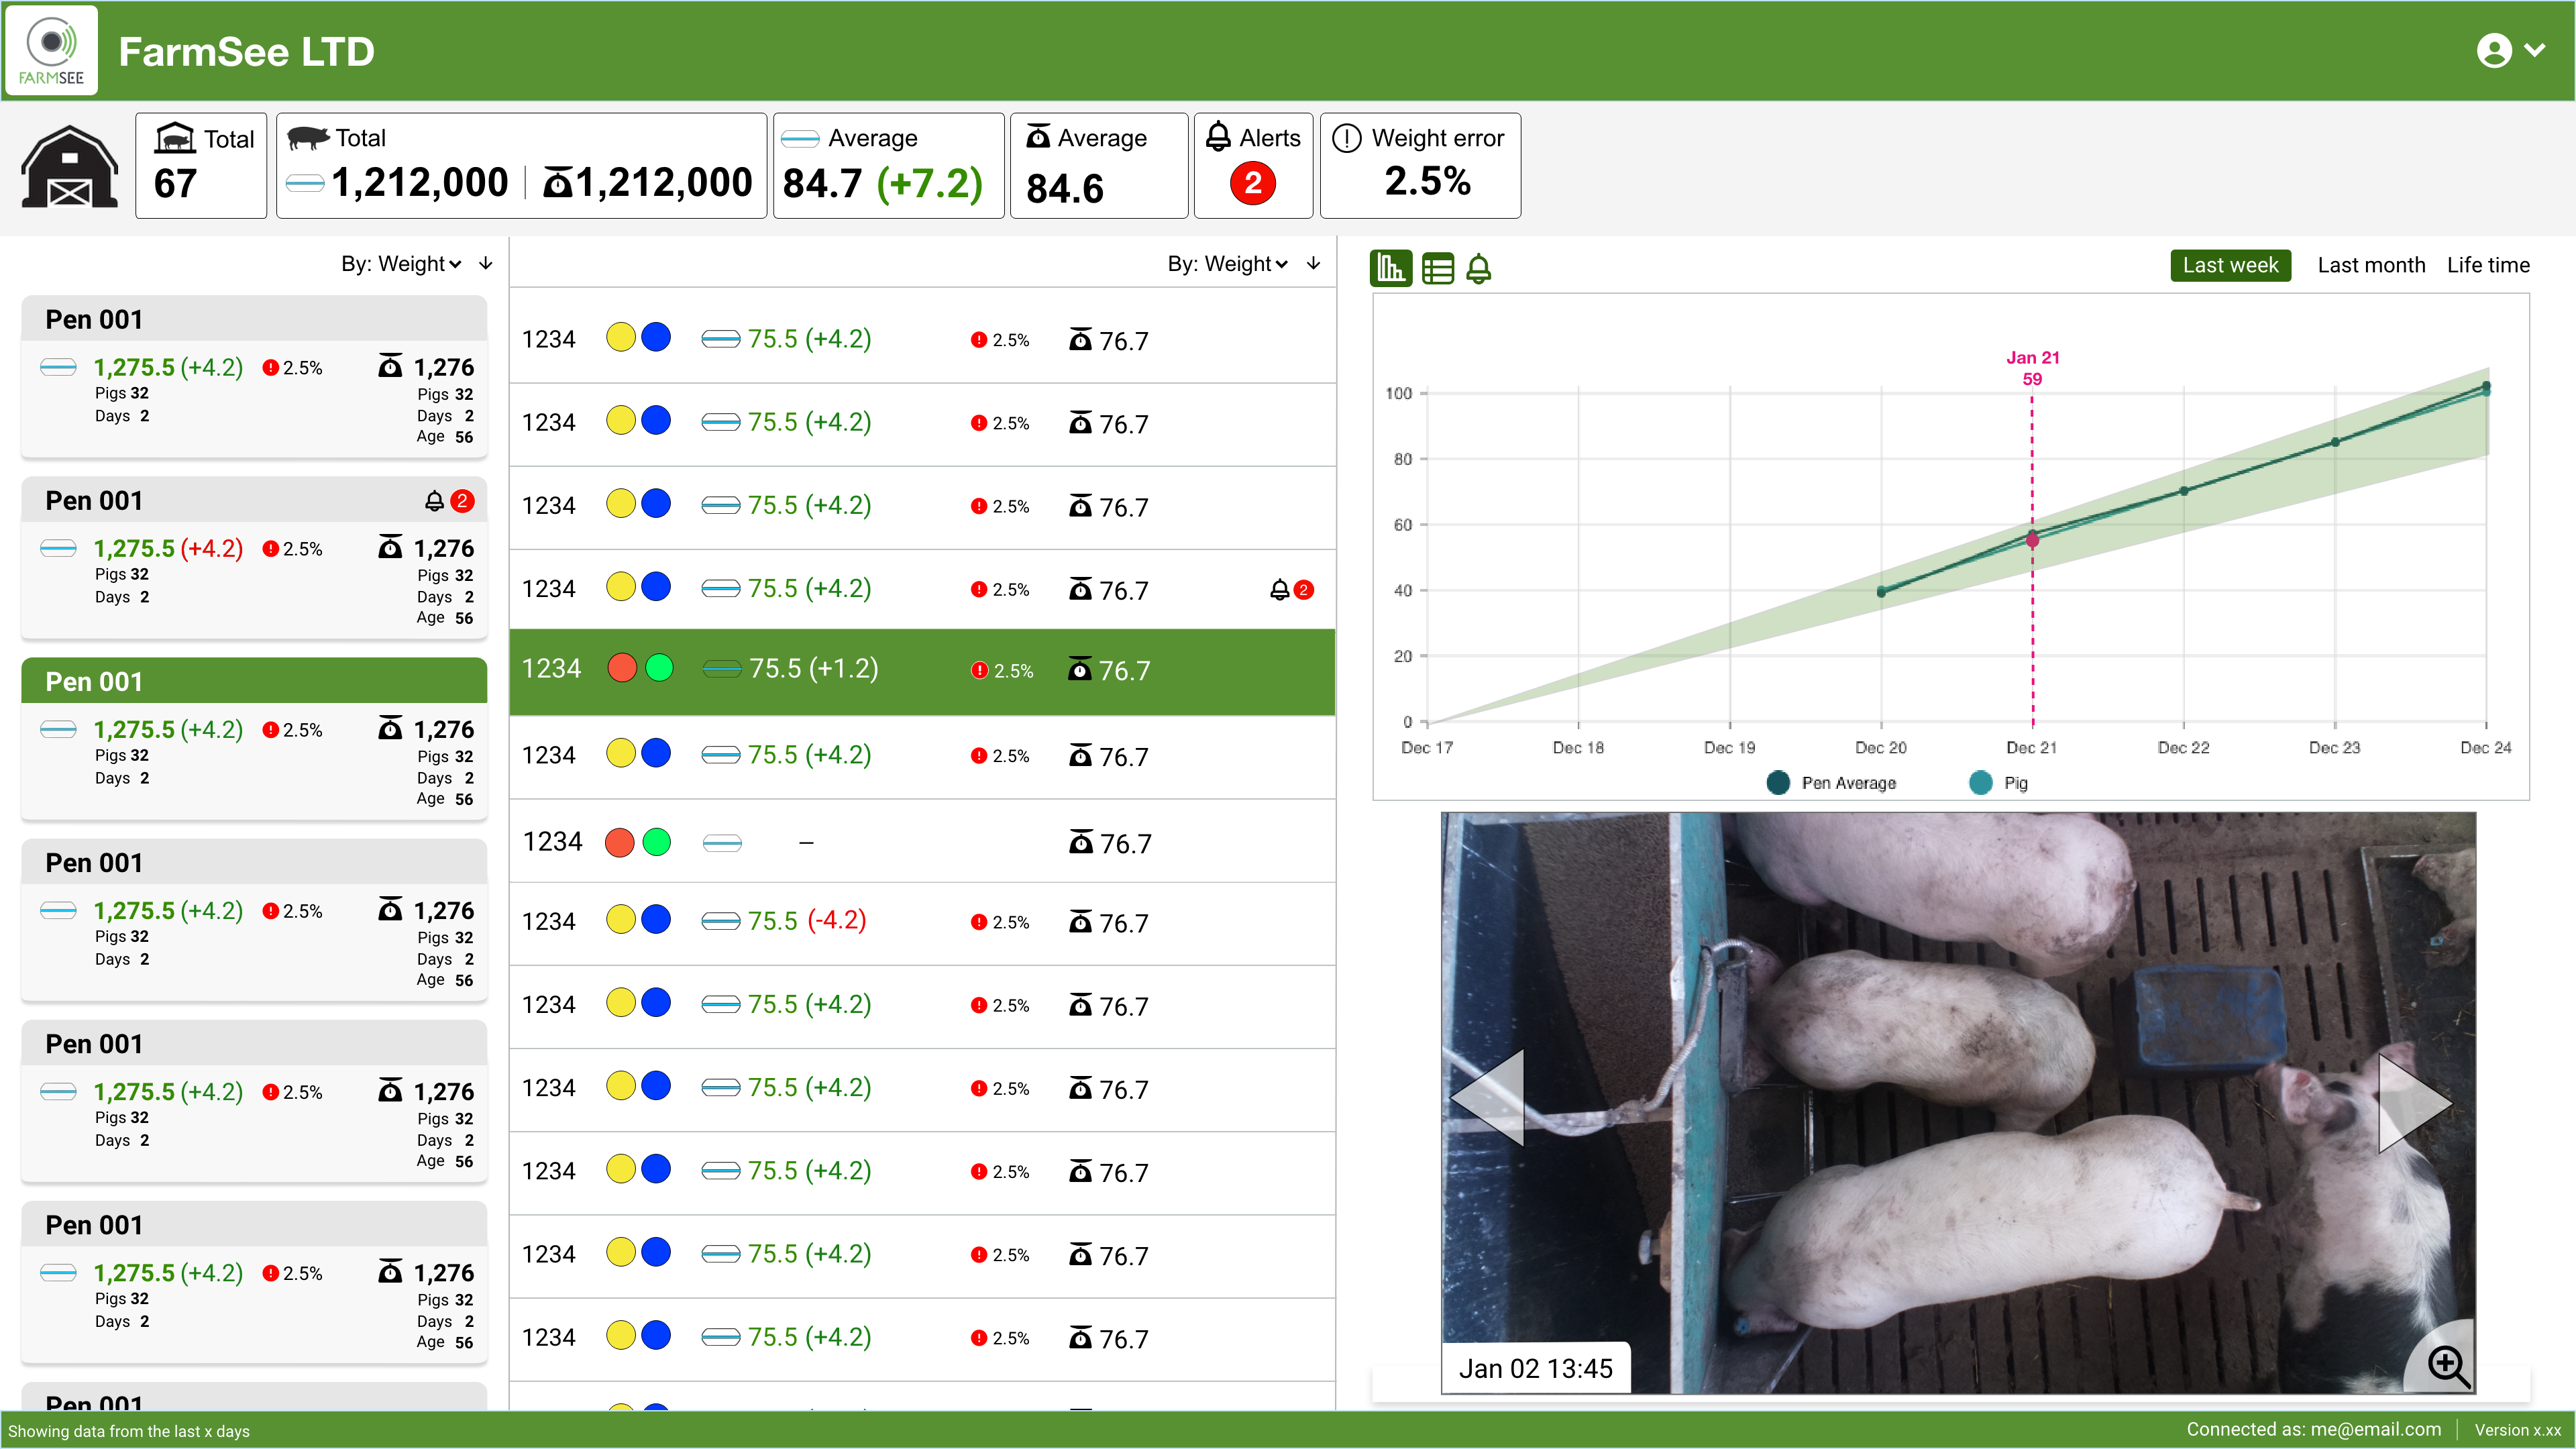Viewport: 2576px width, 1449px height.
Task: Click the FarmSee logo
Action: coord(51,50)
